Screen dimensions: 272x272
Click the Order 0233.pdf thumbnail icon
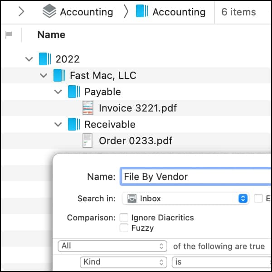click(x=87, y=141)
